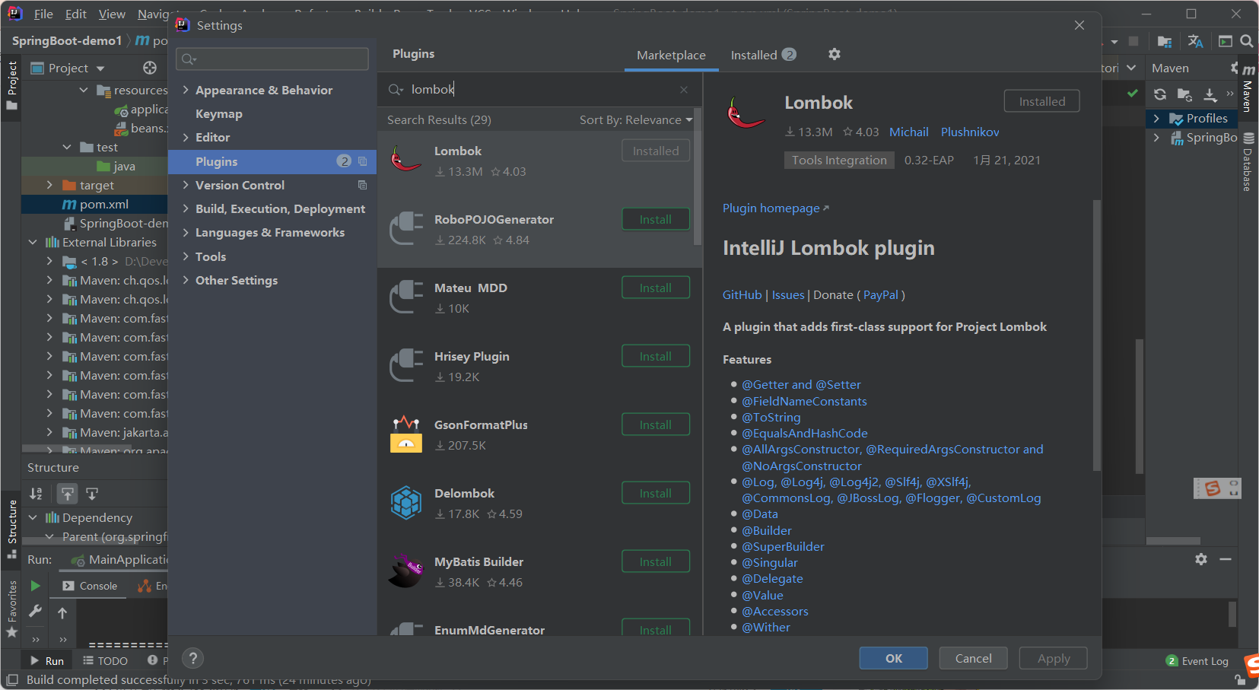The height and width of the screenshot is (690, 1259).
Task: Click OK to confirm settings
Action: click(x=894, y=658)
